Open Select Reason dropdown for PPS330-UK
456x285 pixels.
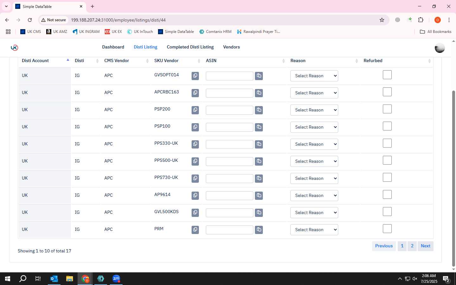[x=314, y=144]
